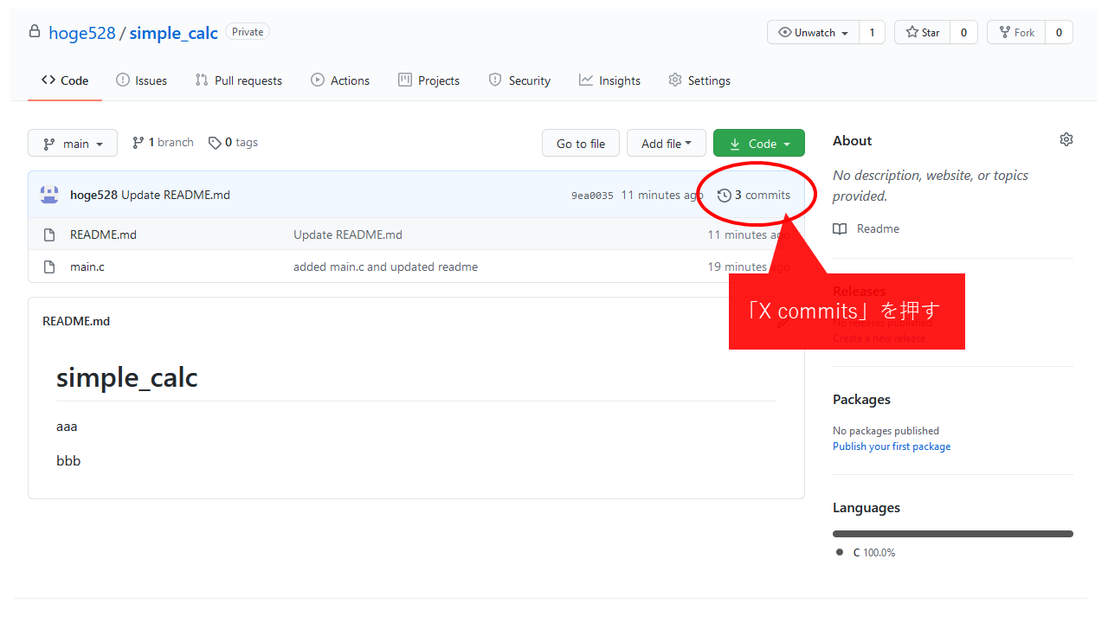
Task: Follow the Publish your first package link
Action: (x=891, y=446)
